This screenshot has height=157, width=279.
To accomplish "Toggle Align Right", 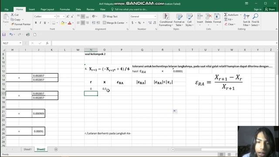I will click(x=87, y=23).
